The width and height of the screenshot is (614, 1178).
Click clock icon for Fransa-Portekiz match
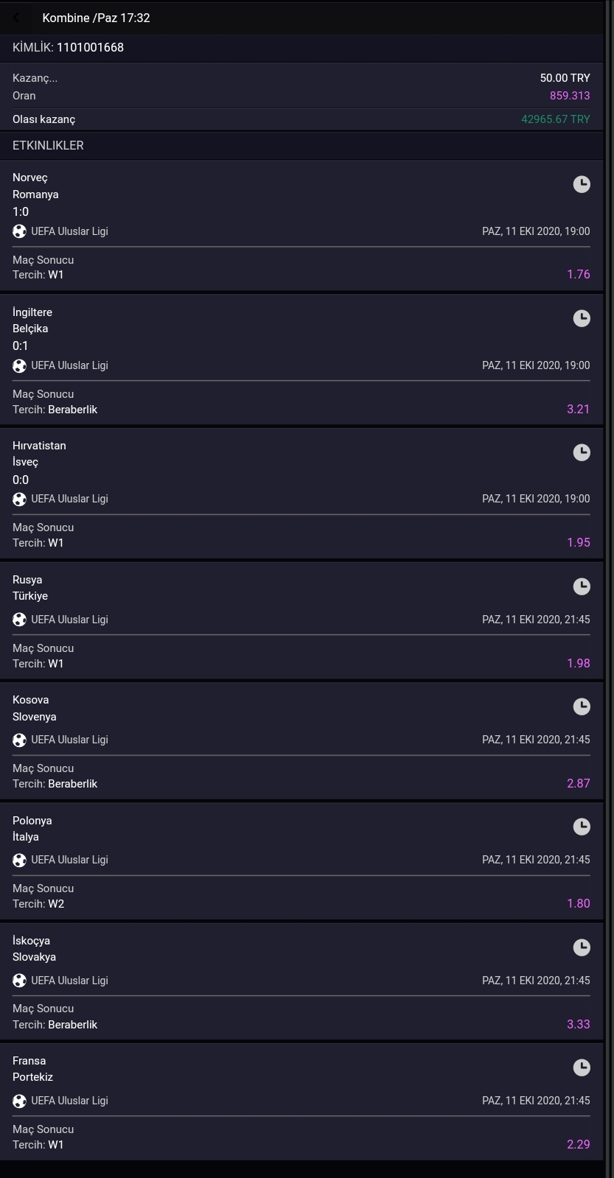pyautogui.click(x=582, y=1067)
